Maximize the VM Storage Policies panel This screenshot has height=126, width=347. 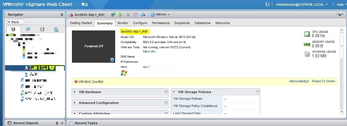coord(258,92)
